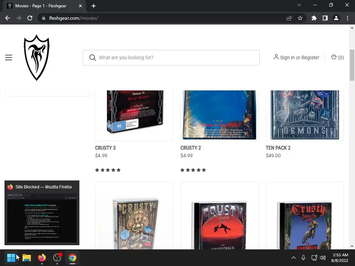The width and height of the screenshot is (355, 266).
Task: Follow the TEN PACK 2 title link
Action: 278,148
